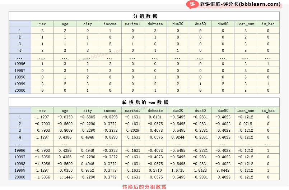Click the woe value -0.6805
Screen dimensions: 289x190
point(88,117)
